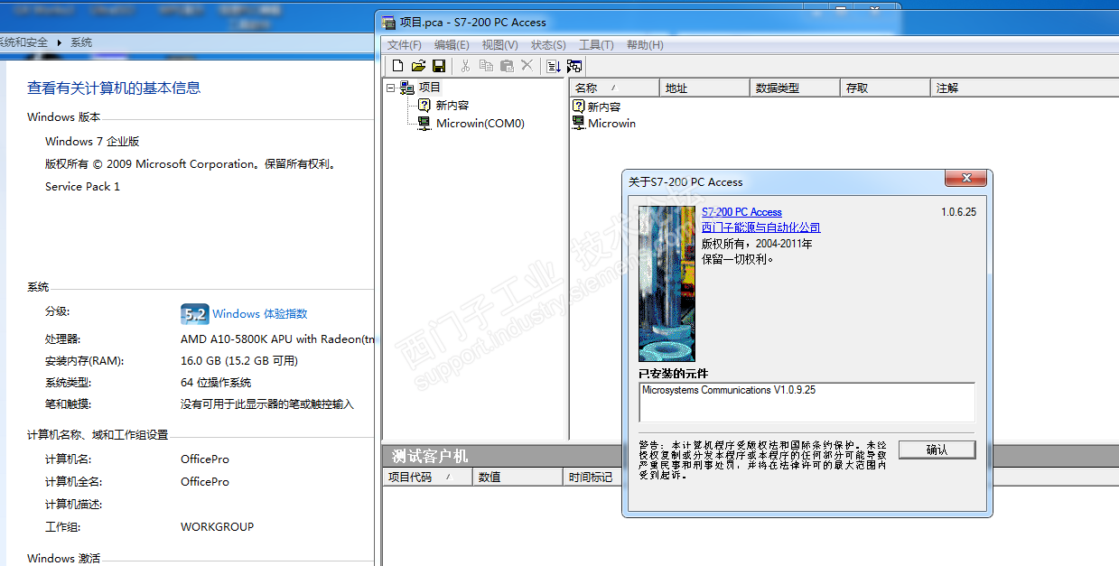Click the Service Pack 1 text
The width and height of the screenshot is (1119, 566).
pos(82,187)
